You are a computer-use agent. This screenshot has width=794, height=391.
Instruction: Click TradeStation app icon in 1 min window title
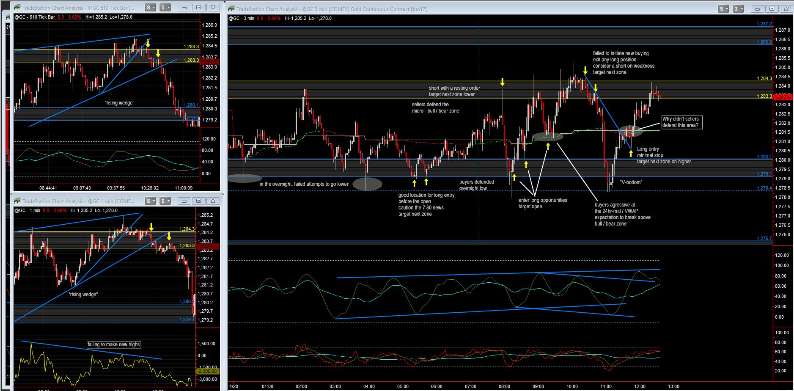pos(17,201)
